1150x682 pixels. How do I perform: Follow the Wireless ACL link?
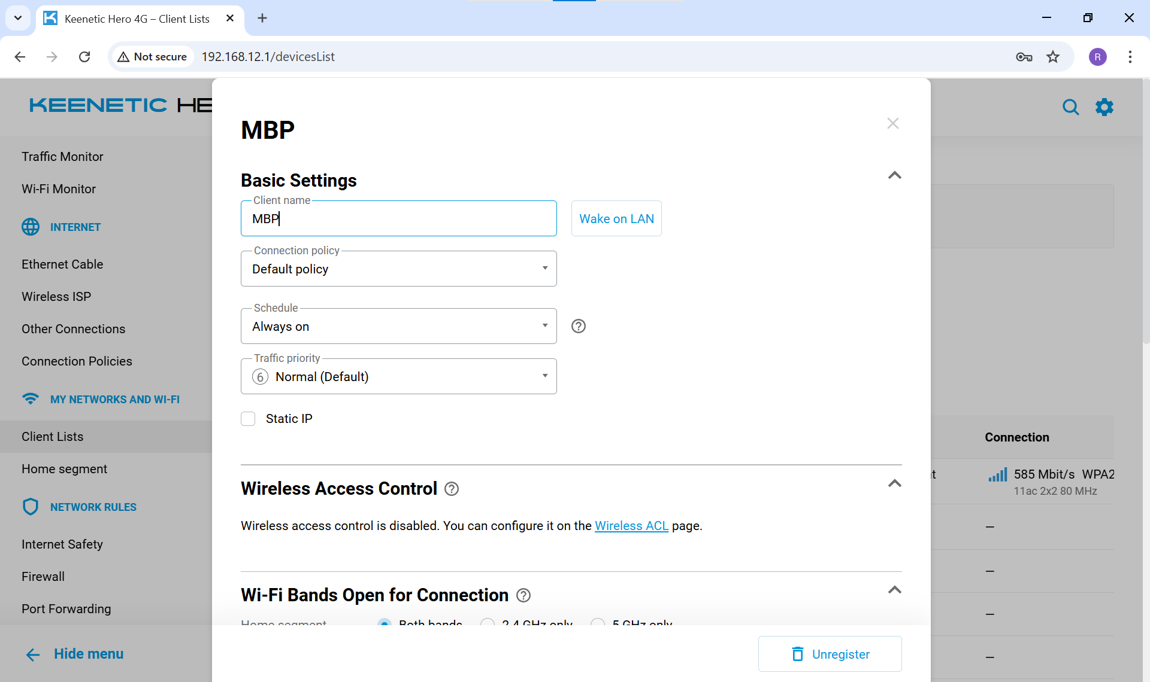(631, 526)
